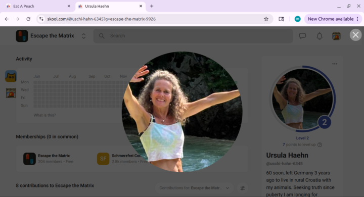Open the three-dot menu on profile card
364x197 pixels.
335,64
